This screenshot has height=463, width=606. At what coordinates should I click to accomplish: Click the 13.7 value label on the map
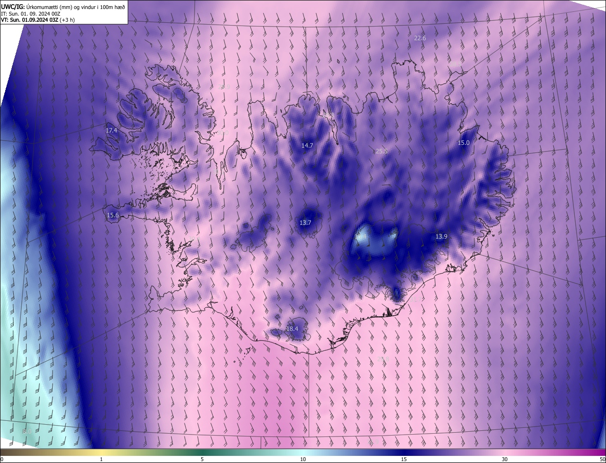305,223
